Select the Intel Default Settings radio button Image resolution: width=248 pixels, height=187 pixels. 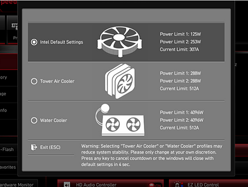34,42
